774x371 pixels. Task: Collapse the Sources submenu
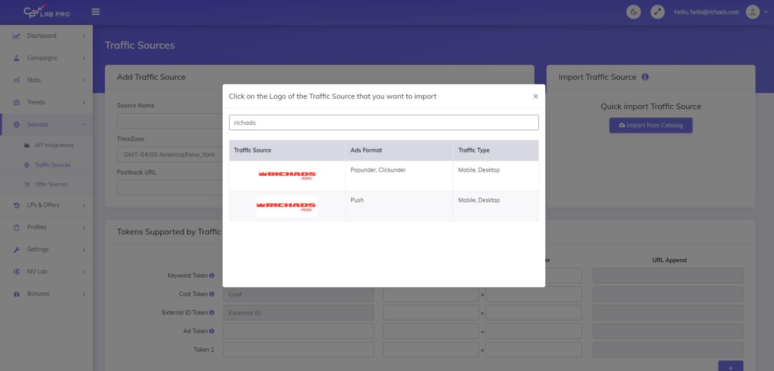pyautogui.click(x=84, y=124)
